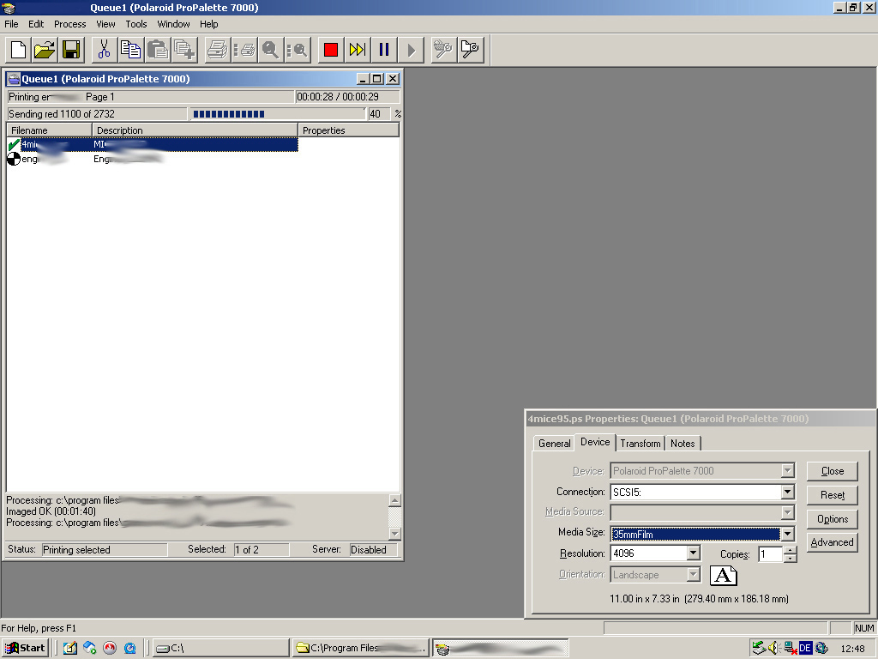Decrease Copies with the down spinner arrow
The height and width of the screenshot is (659, 878).
pyautogui.click(x=790, y=558)
